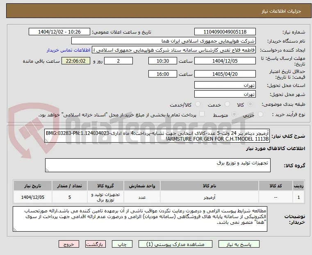
Task: Click the ردیف column header
Action: click(298, 186)
